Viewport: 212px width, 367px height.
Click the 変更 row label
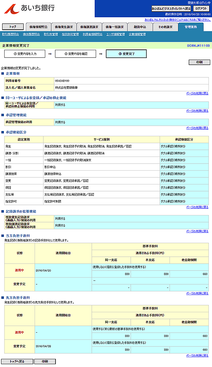8,181
